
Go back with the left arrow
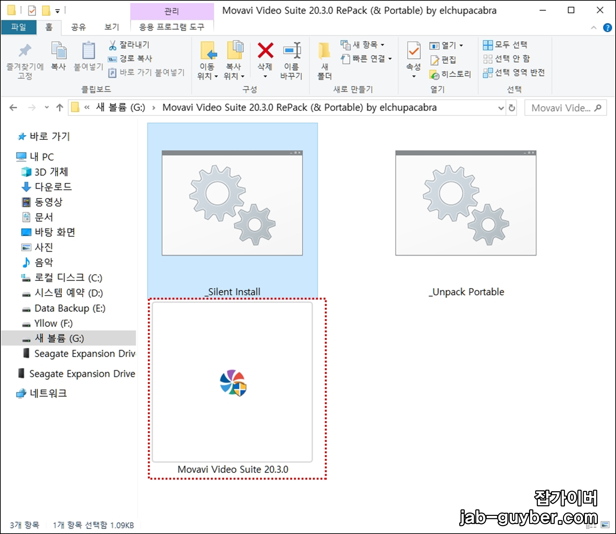click(x=13, y=108)
